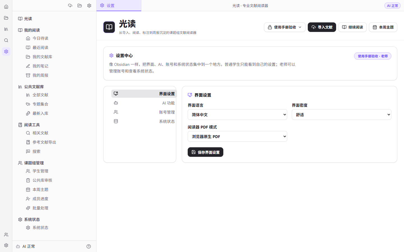Open the library icon in left rail
This screenshot has height=252, width=404.
point(6,29)
